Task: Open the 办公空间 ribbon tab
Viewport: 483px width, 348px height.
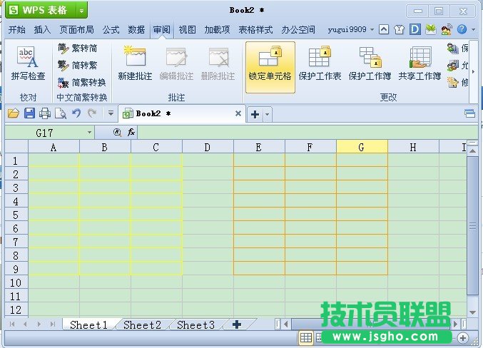Action: pyautogui.click(x=298, y=29)
